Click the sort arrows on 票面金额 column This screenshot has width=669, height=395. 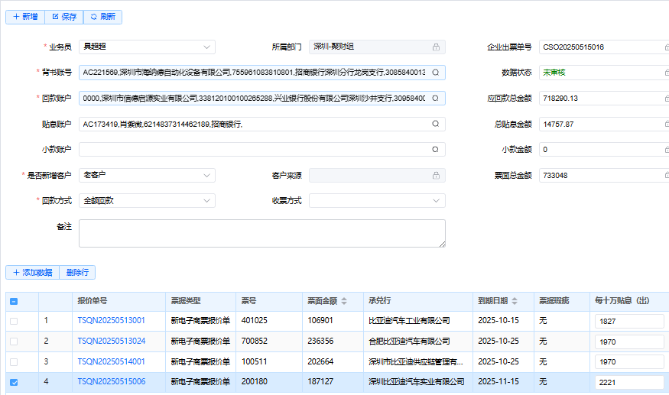click(343, 300)
